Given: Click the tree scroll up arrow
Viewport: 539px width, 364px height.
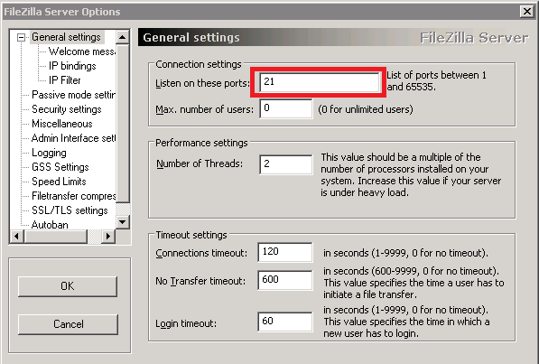Looking at the screenshot, I should click(x=123, y=37).
